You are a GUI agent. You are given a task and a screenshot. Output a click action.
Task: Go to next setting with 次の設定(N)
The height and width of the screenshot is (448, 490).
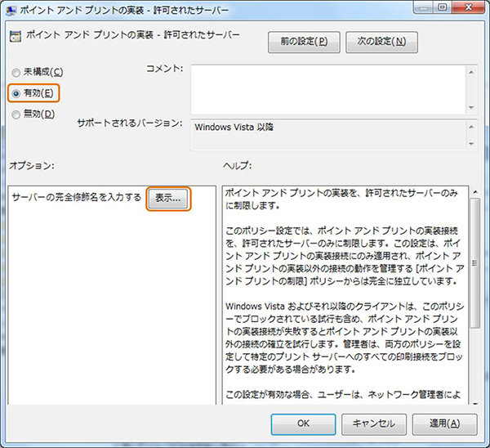click(x=381, y=41)
